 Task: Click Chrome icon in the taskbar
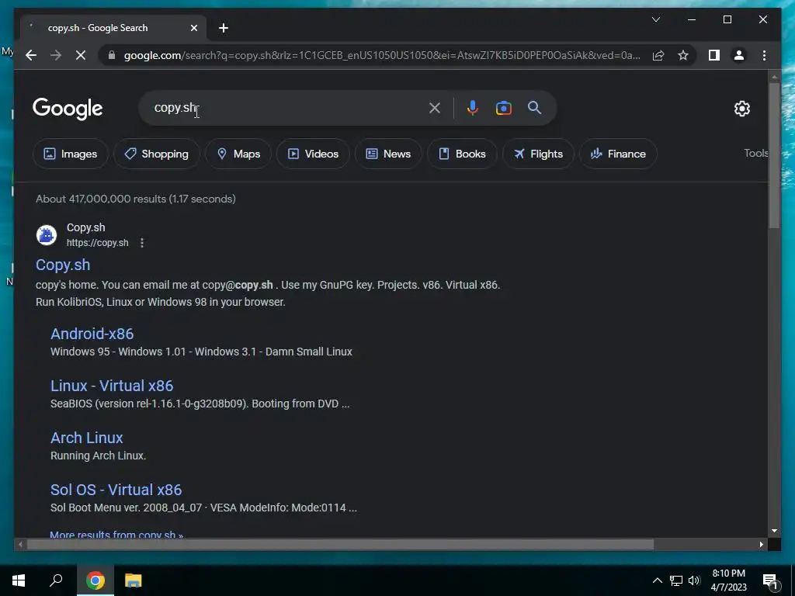click(x=95, y=580)
